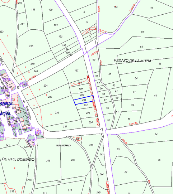Choose the parcel labeled 25
Viewport: 173px width, 194px height.
[159, 160]
